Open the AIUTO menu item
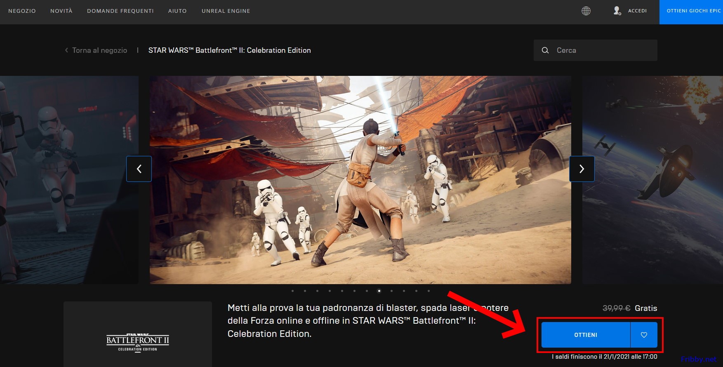The height and width of the screenshot is (367, 723). click(x=177, y=11)
